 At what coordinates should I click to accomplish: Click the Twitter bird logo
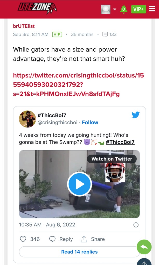(136, 115)
